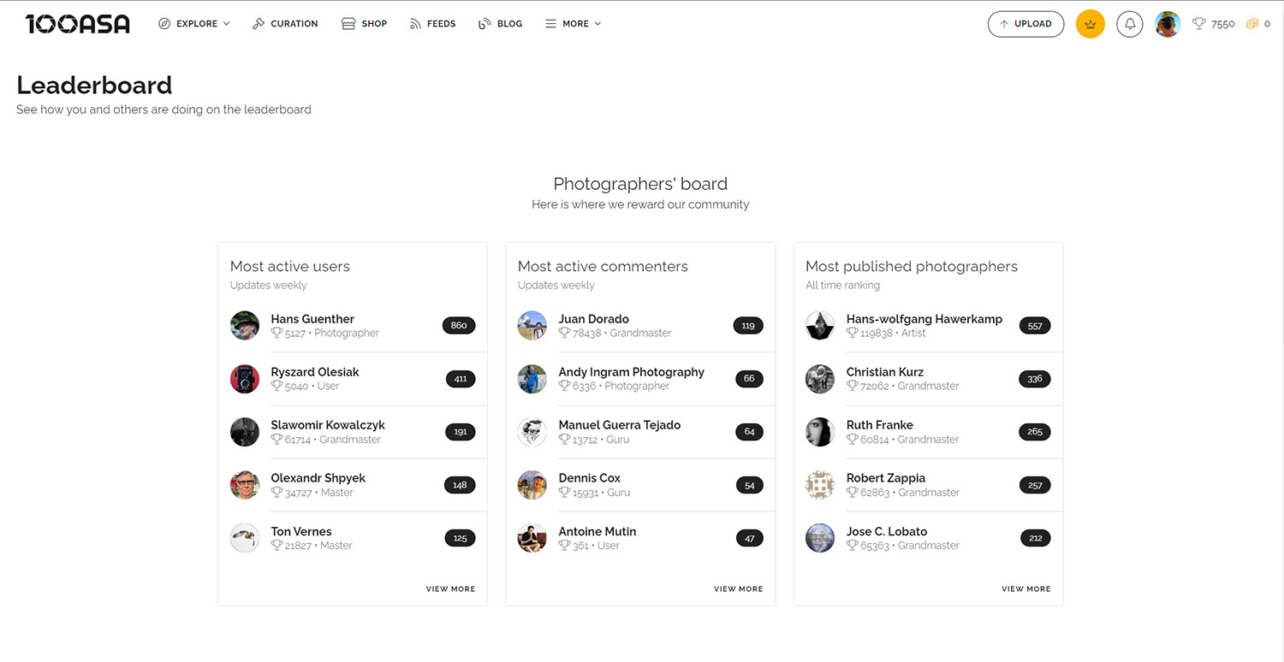This screenshot has width=1284, height=662.
Task: Click the Explore compass icon
Action: click(x=164, y=24)
